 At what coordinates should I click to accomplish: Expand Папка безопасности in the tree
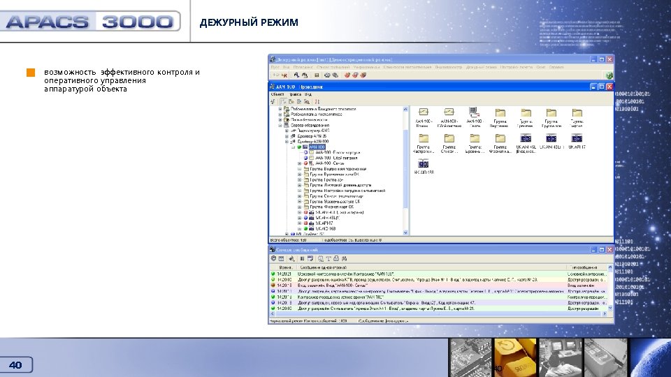[x=280, y=120]
